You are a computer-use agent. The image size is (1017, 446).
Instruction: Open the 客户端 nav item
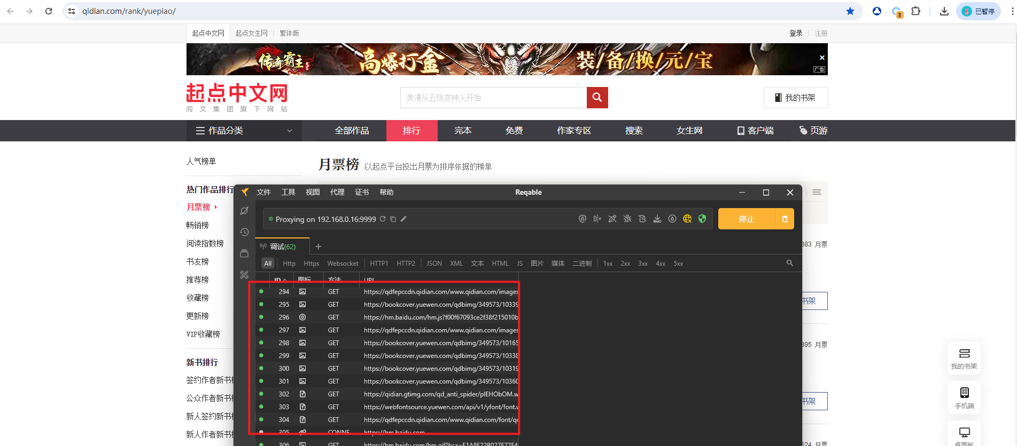tap(755, 131)
